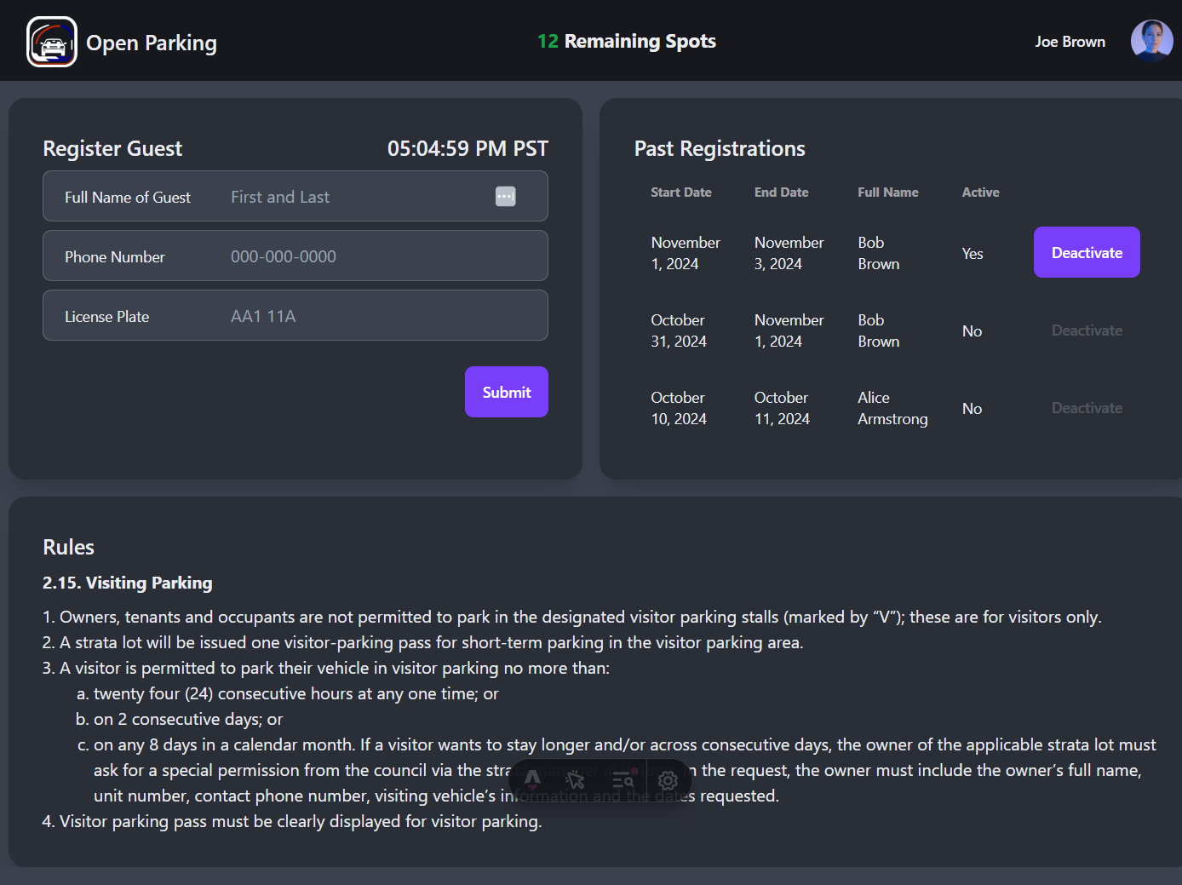Screen dimensions: 1182x885
Task: Click the License Plate field
Action: tap(341, 315)
